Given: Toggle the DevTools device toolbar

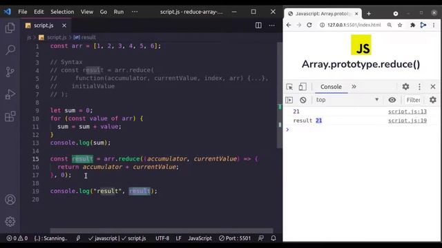Looking at the screenshot, I should (302, 87).
